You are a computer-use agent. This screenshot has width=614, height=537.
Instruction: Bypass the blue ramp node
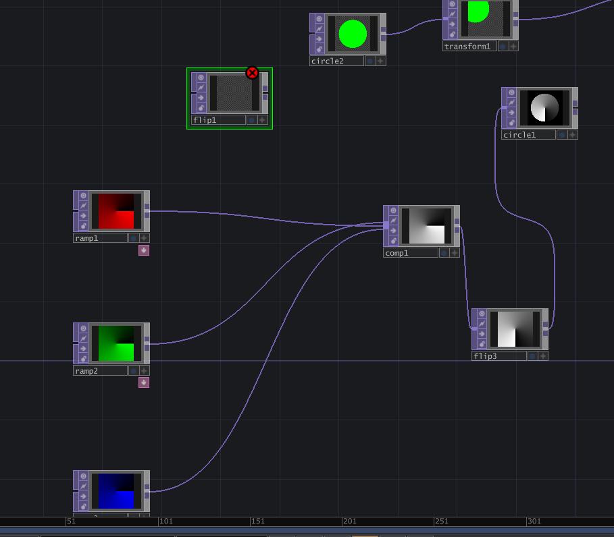[x=83, y=497]
